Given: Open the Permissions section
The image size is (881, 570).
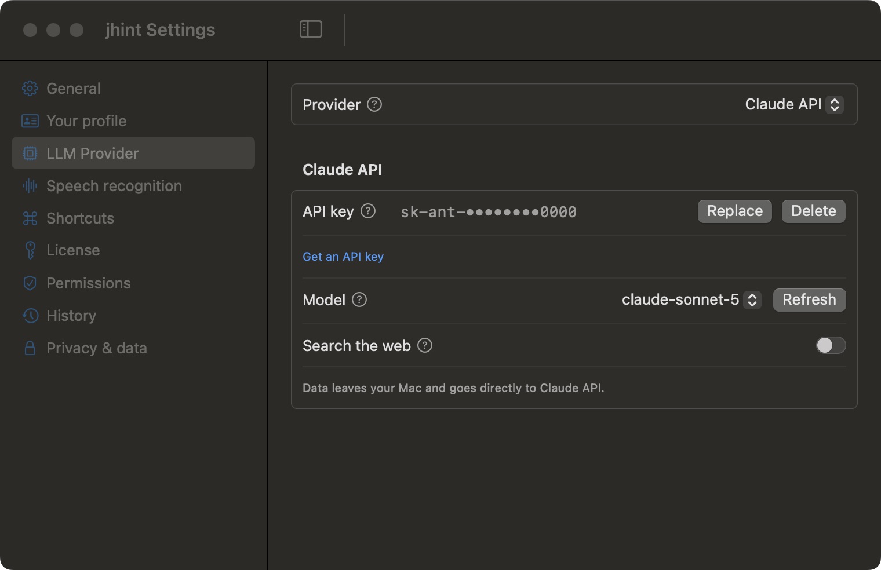Looking at the screenshot, I should coord(133,283).
